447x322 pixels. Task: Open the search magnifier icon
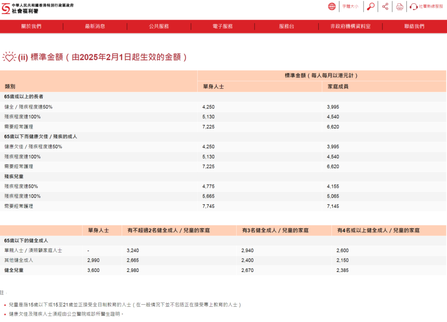(370, 6)
